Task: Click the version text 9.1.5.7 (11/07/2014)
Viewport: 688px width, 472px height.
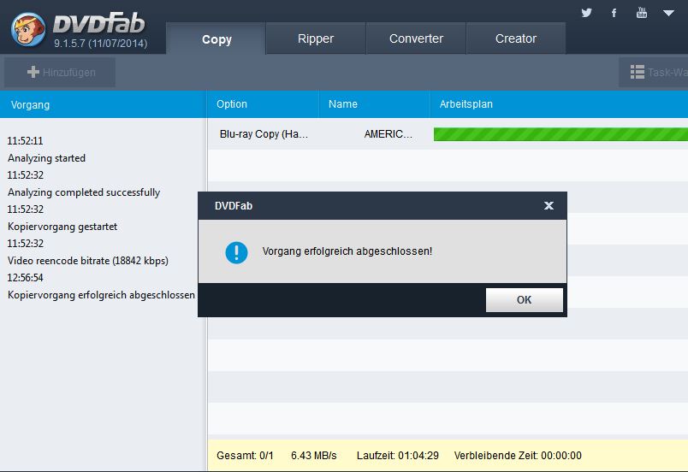Action: [100, 44]
